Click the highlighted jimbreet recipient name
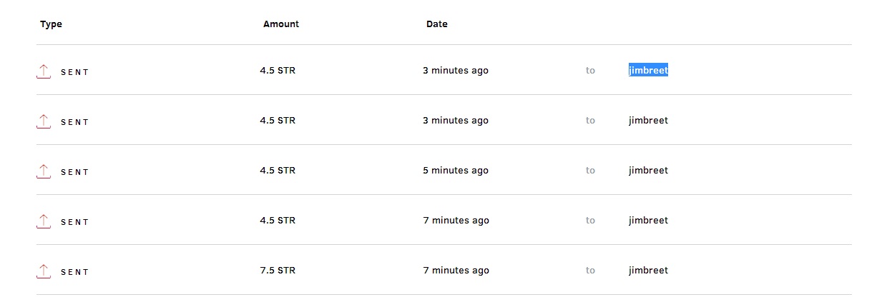 [x=648, y=71]
